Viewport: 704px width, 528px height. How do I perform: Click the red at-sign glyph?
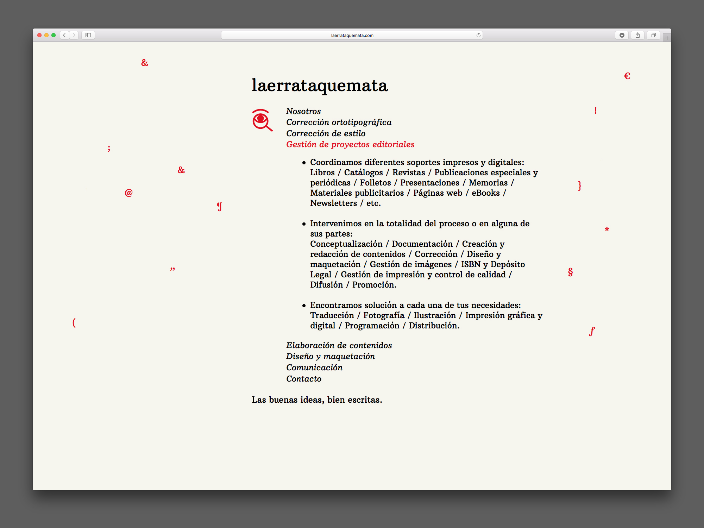tap(129, 193)
